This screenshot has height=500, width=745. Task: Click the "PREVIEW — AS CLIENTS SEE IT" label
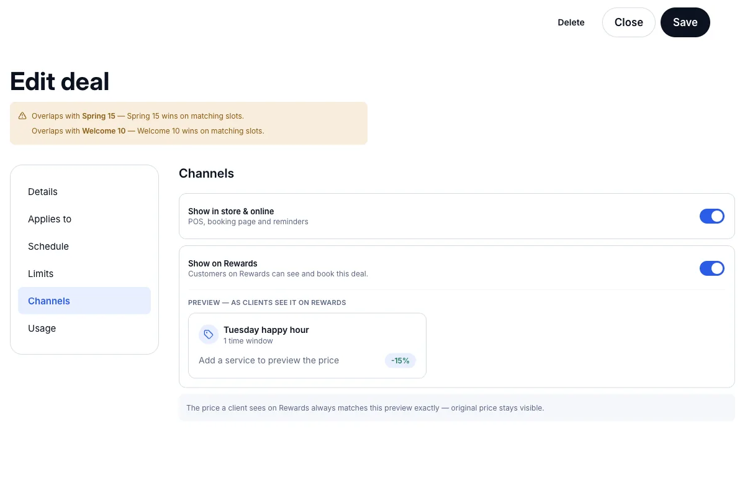pyautogui.click(x=267, y=302)
